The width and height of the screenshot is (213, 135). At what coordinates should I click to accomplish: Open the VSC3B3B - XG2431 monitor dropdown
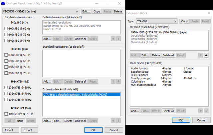pos(41,11)
